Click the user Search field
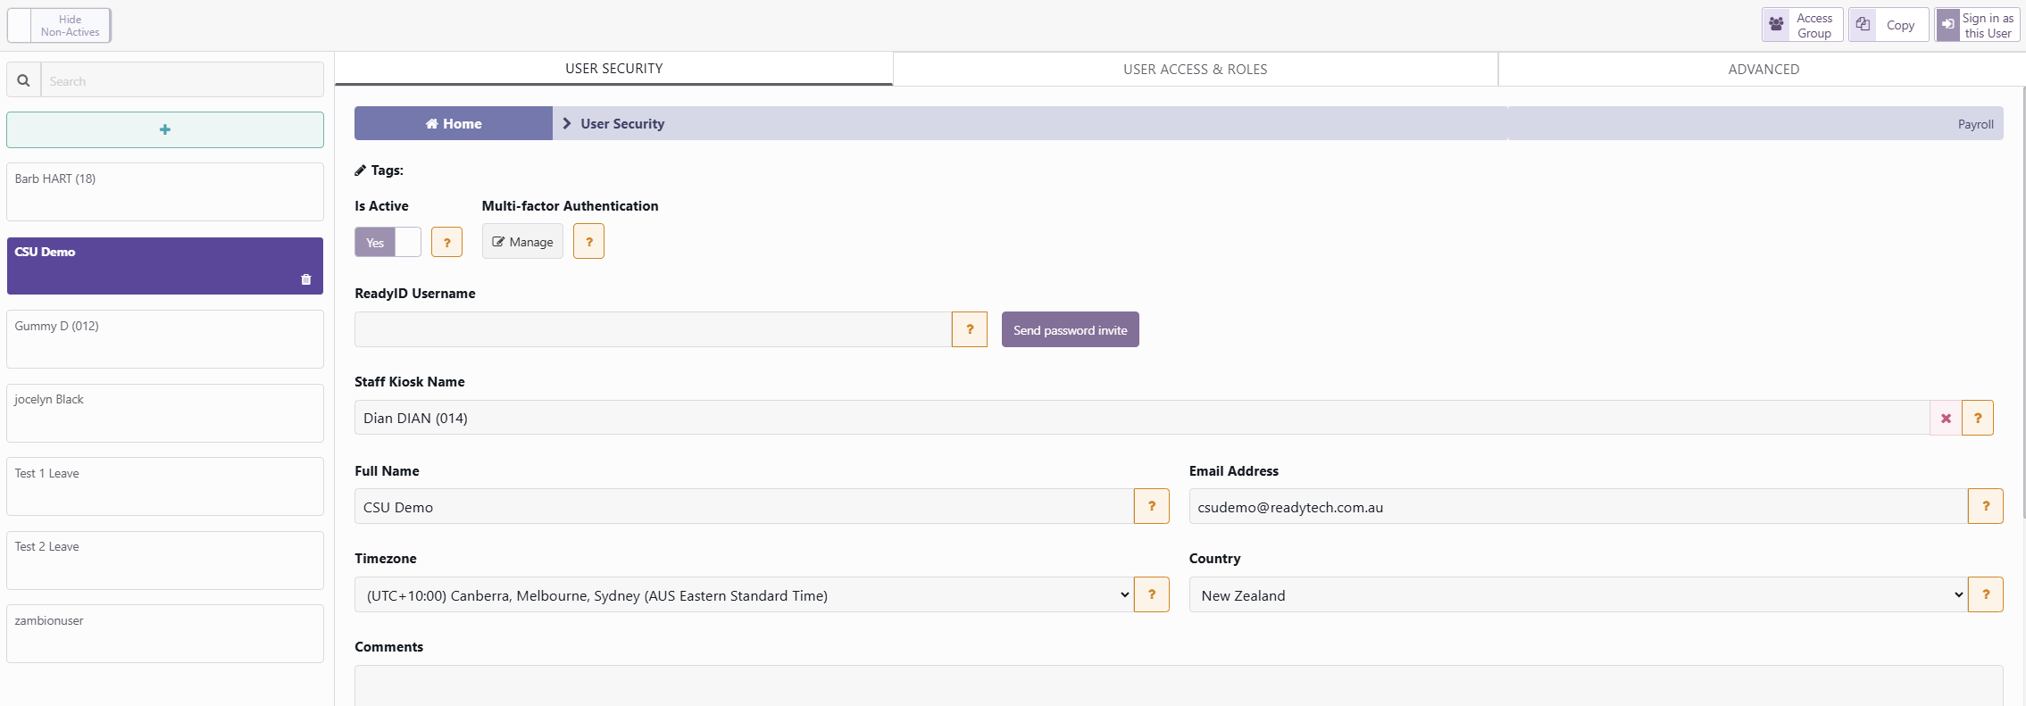The image size is (2026, 706). tap(182, 80)
